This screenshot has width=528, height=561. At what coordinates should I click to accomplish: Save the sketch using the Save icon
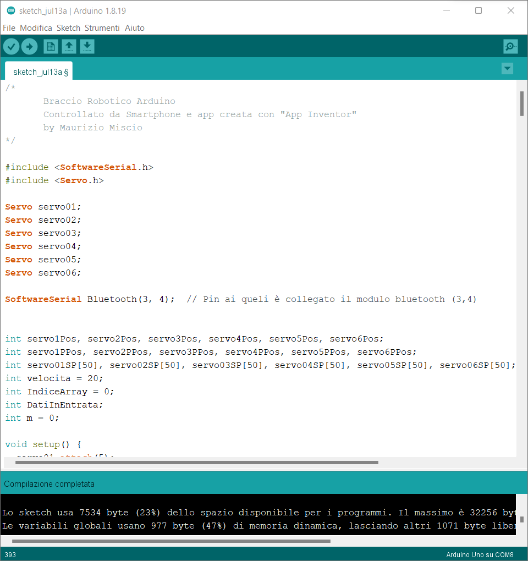[x=87, y=46]
